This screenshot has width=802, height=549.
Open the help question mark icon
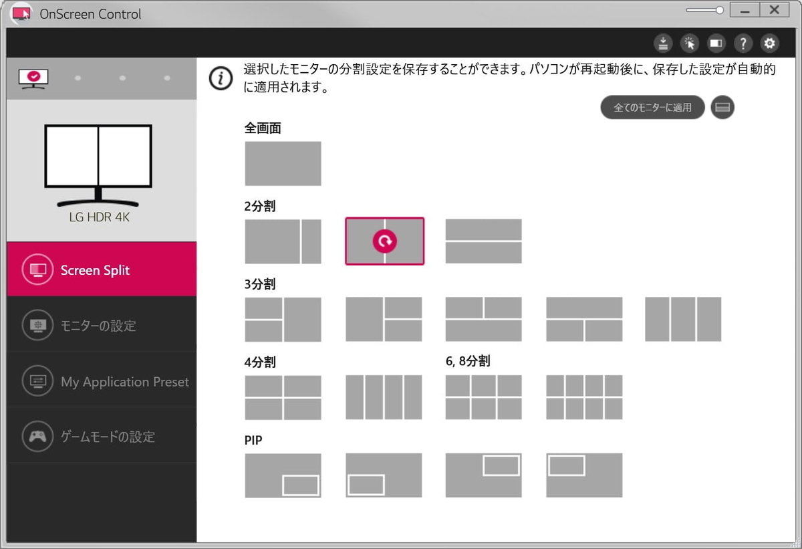(743, 43)
